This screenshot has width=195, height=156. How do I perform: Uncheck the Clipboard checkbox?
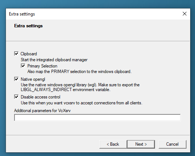[16, 54]
